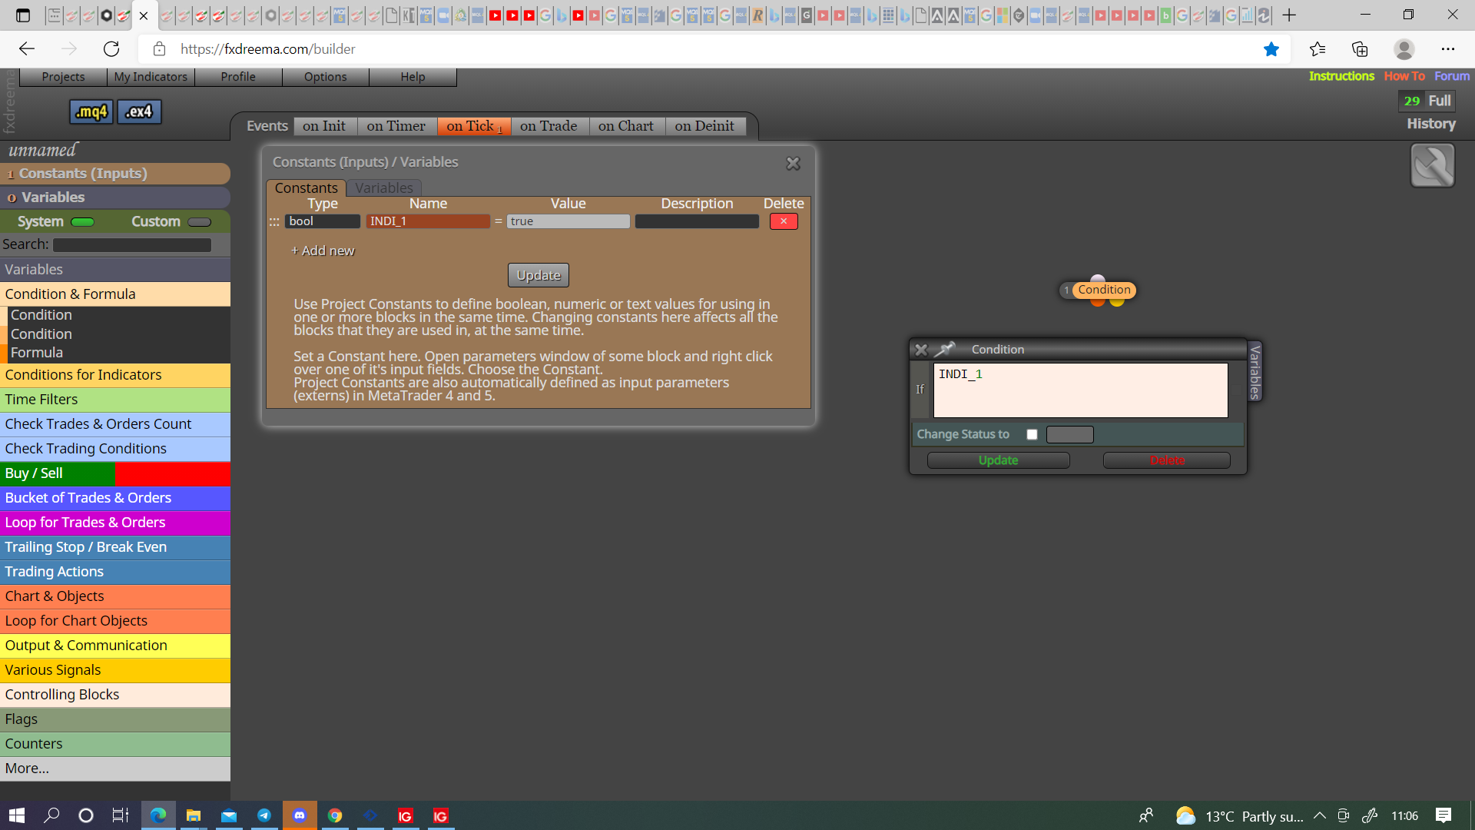Open the true Value dropdown
The width and height of the screenshot is (1475, 830).
tap(568, 221)
